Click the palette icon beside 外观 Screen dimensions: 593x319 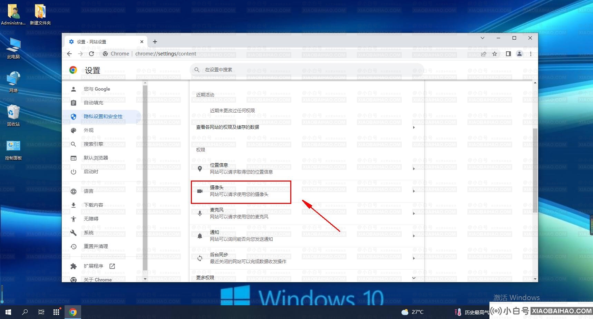74,130
